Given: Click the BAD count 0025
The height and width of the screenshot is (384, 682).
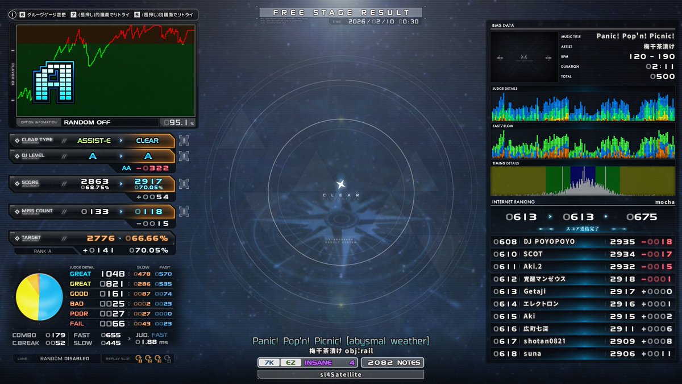Looking at the screenshot, I should 112,304.
